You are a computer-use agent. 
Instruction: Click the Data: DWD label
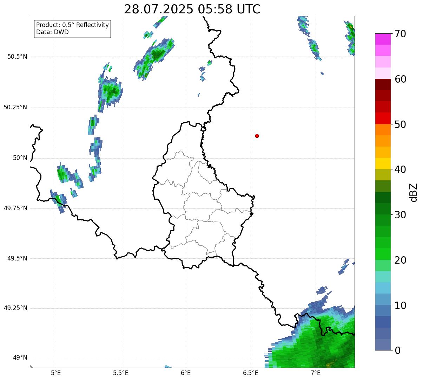coord(52,32)
